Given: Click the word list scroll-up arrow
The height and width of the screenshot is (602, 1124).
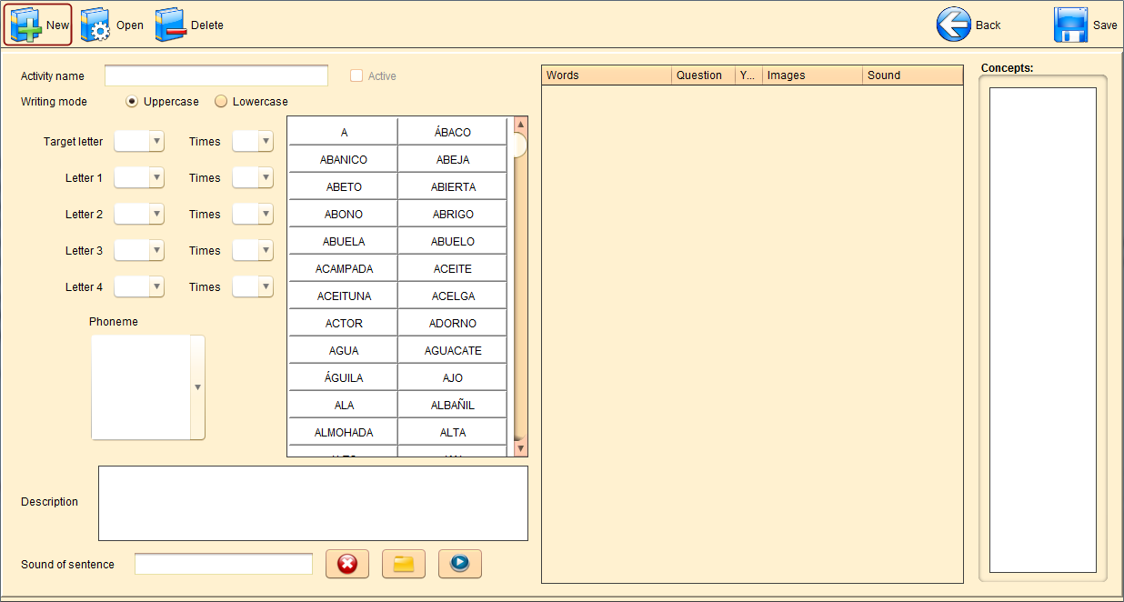Looking at the screenshot, I should point(520,125).
